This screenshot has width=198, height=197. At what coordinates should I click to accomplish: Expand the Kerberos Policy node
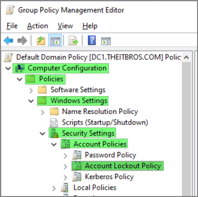[x=66, y=177]
